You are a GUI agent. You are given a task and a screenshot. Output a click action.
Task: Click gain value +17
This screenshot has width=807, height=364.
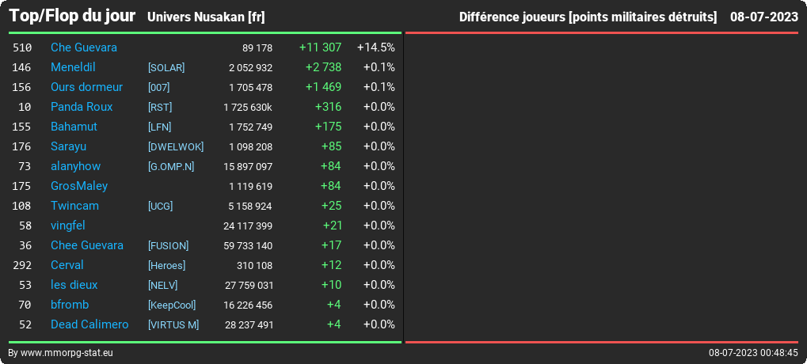(x=332, y=245)
